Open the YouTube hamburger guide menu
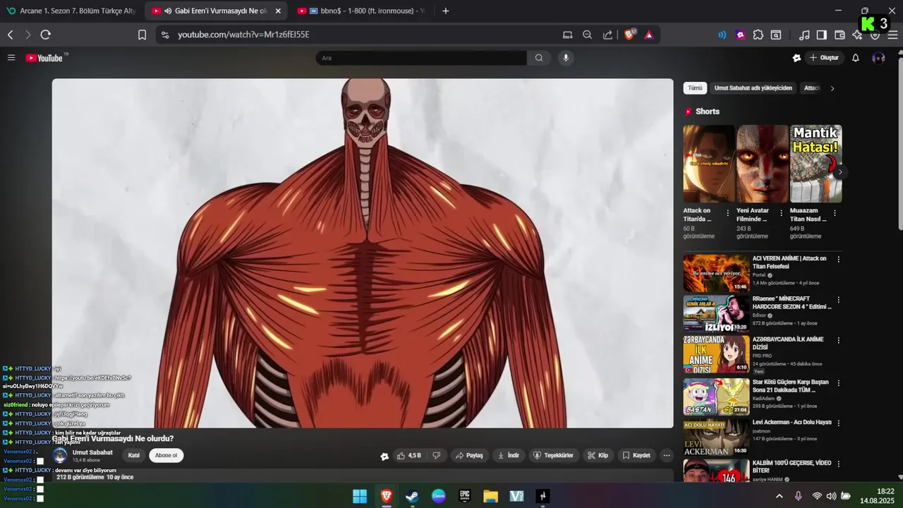Screen dimensions: 903x508 pos(11,58)
